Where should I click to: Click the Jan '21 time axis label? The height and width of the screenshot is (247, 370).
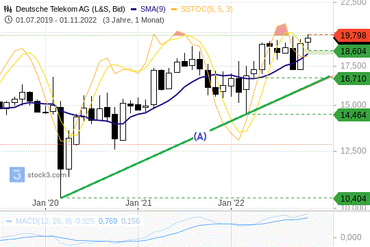138,203
